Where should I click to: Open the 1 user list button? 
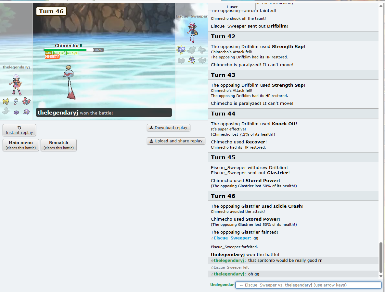(232, 7)
